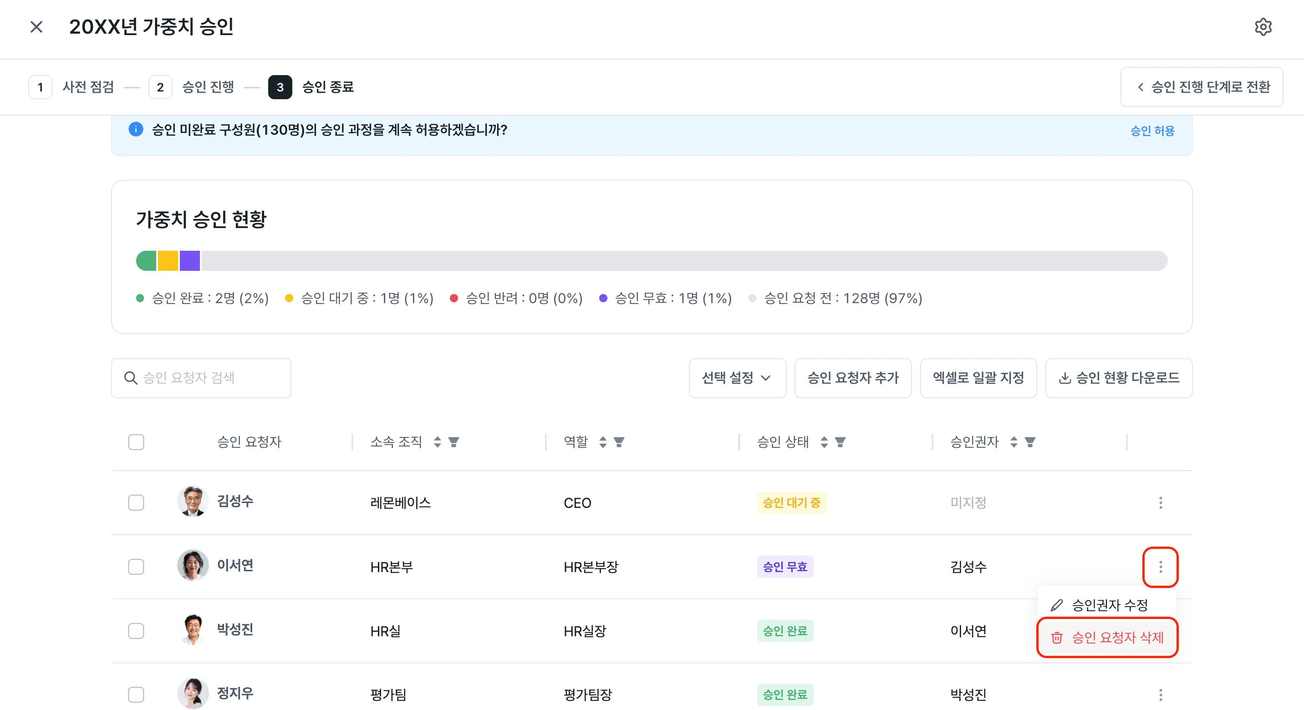Check the 이서연 row checkbox
The height and width of the screenshot is (710, 1304).
pos(136,567)
